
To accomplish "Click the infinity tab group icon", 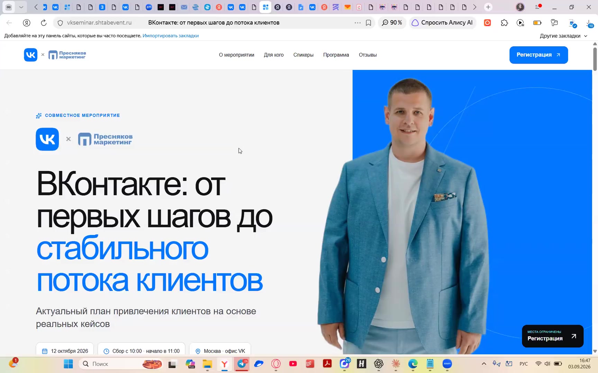I will [9, 7].
